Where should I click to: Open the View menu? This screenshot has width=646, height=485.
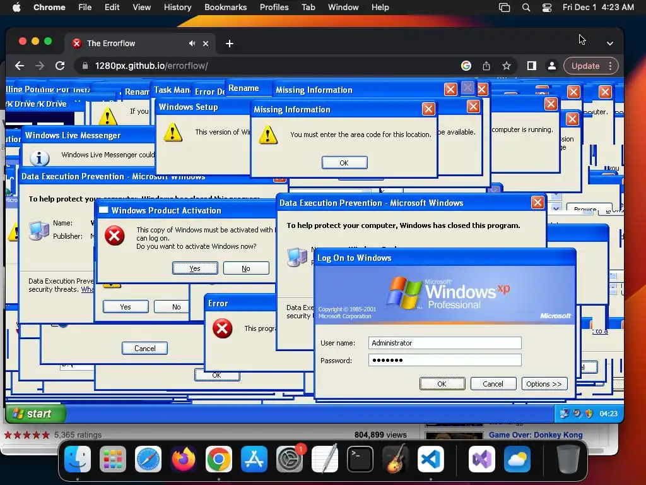click(x=142, y=8)
